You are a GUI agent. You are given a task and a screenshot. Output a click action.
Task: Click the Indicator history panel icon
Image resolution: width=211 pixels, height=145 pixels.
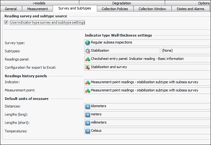coord(88,82)
